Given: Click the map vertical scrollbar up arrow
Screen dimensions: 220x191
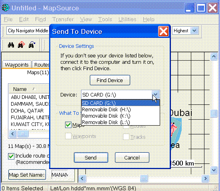Looking at the screenshot, I should [x=214, y=56].
